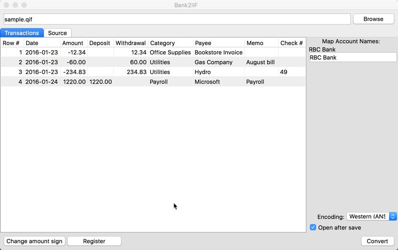Image resolution: width=398 pixels, height=250 pixels.
Task: Click Change amount sign button
Action: pyautogui.click(x=34, y=241)
